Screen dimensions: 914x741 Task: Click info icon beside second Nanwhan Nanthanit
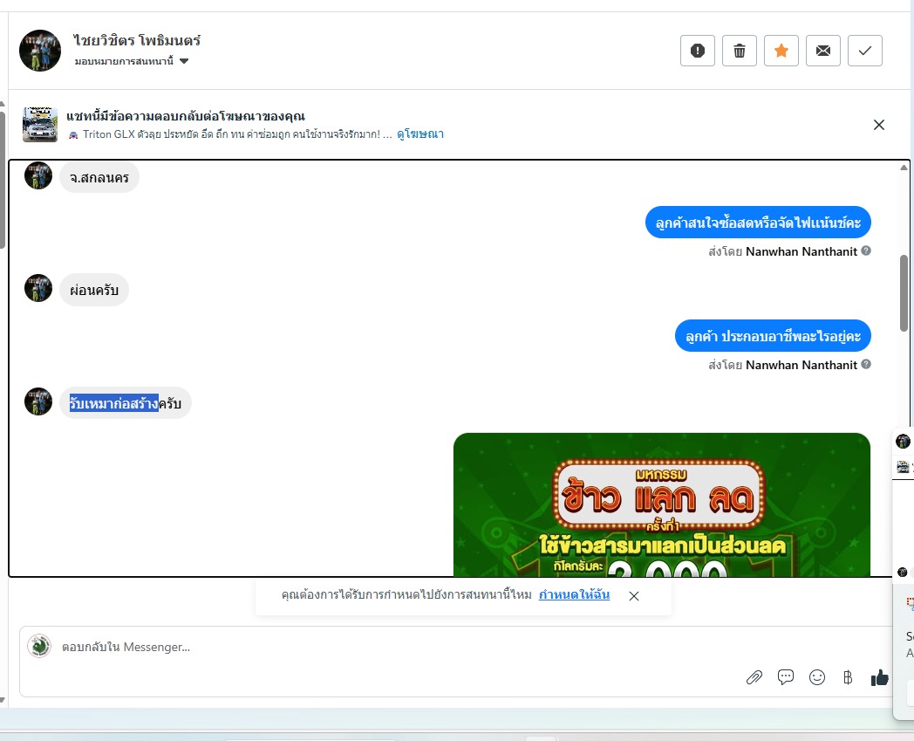(x=866, y=364)
